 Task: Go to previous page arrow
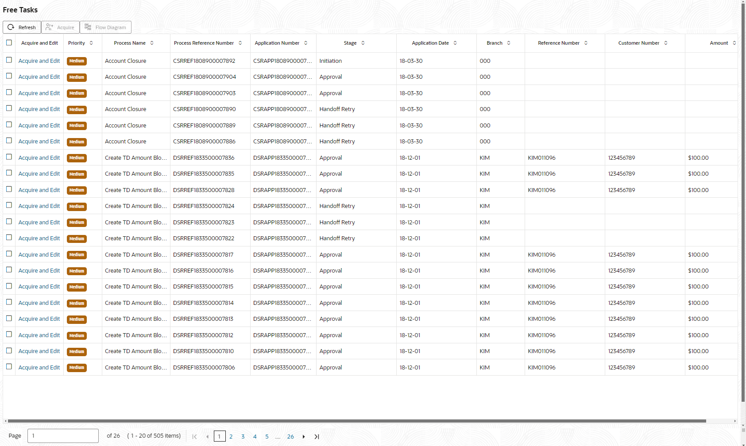(207, 436)
